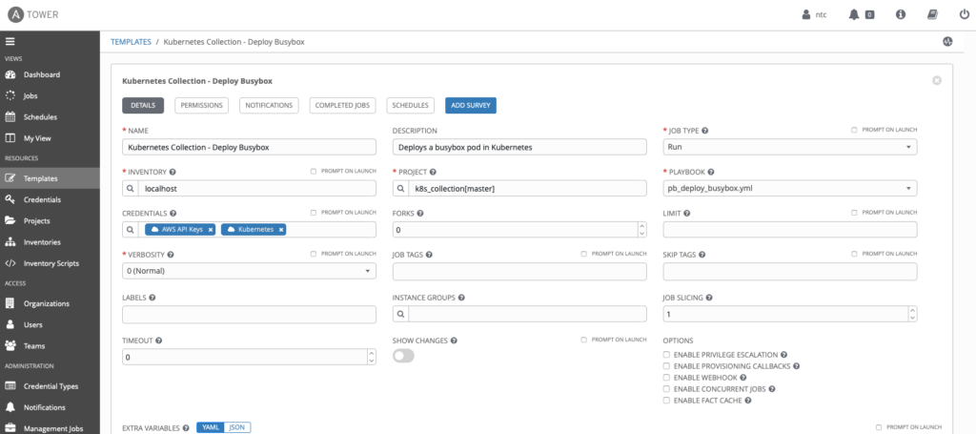This screenshot has width=976, height=434.
Task: Click the Credentials search magnifier icon
Action: (x=130, y=230)
